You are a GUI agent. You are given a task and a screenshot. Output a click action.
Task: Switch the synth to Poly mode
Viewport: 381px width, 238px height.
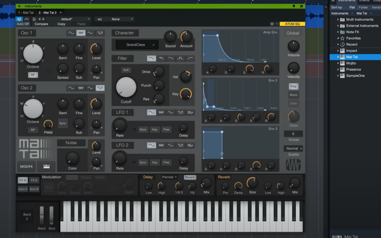point(294,86)
